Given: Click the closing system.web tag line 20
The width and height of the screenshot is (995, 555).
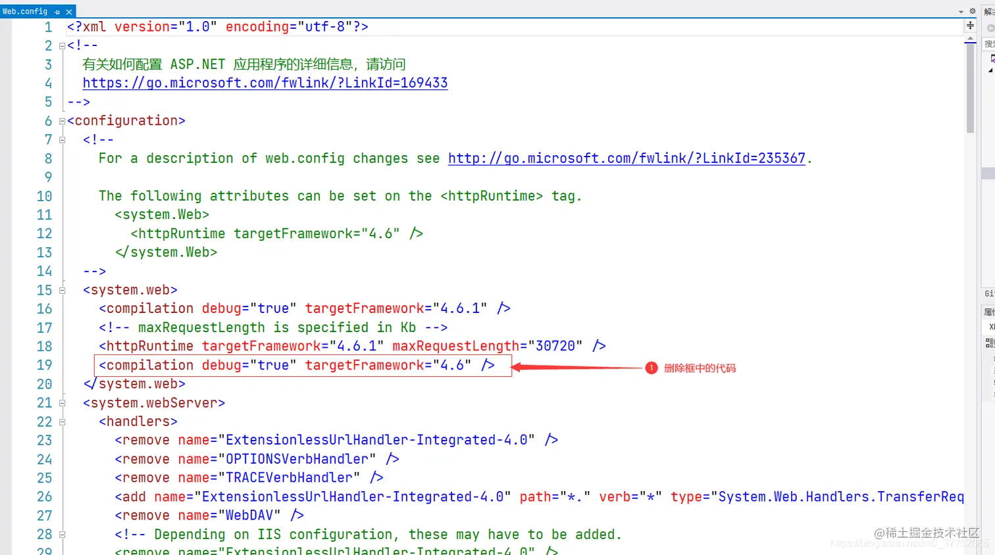Looking at the screenshot, I should [x=134, y=384].
